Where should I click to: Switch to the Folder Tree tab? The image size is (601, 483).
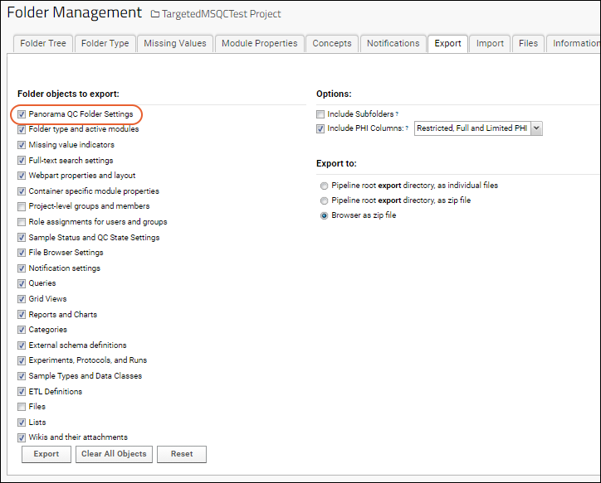(x=43, y=44)
